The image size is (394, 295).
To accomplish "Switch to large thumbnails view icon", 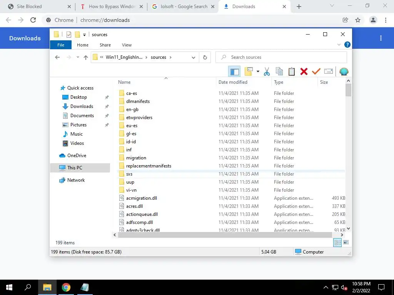I will (x=346, y=242).
